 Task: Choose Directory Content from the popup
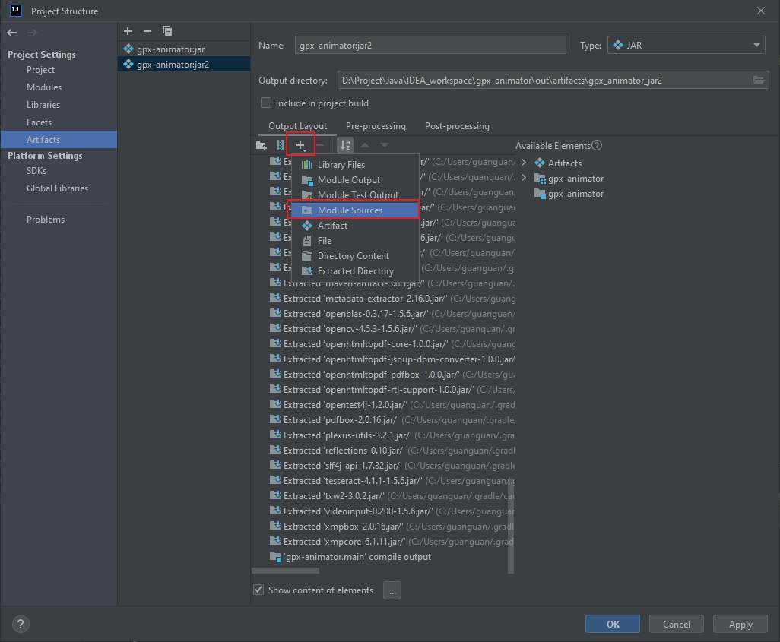355,256
